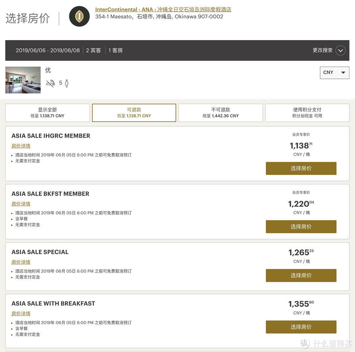Choose the 1,355.60 CNY rate with 选择房价
Image resolution: width=355 pixels, height=352 pixels.
[x=301, y=327]
